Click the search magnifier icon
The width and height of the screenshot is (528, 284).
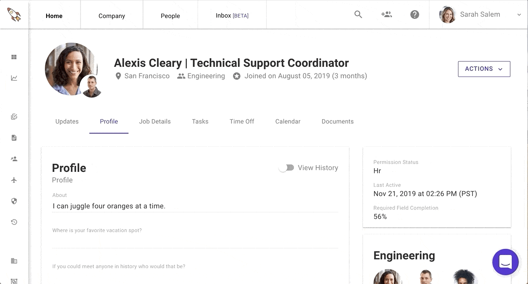click(x=358, y=15)
